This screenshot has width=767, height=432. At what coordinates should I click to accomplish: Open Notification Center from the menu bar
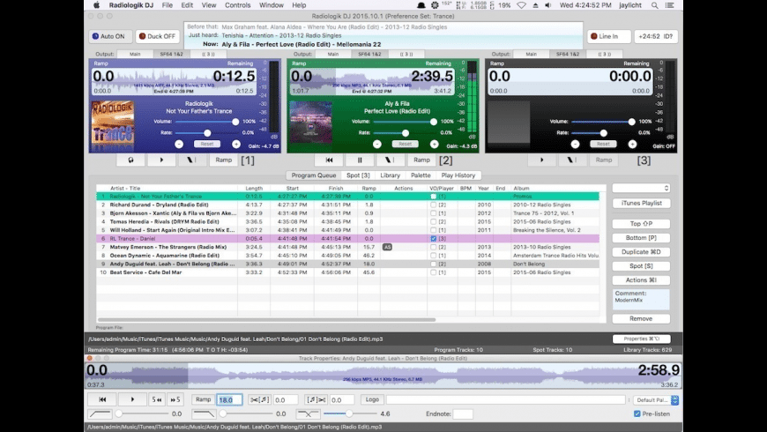click(670, 5)
